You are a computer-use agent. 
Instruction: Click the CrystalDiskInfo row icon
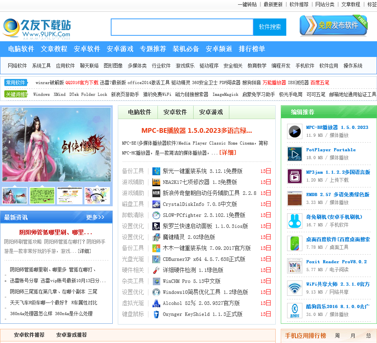[x=156, y=204]
